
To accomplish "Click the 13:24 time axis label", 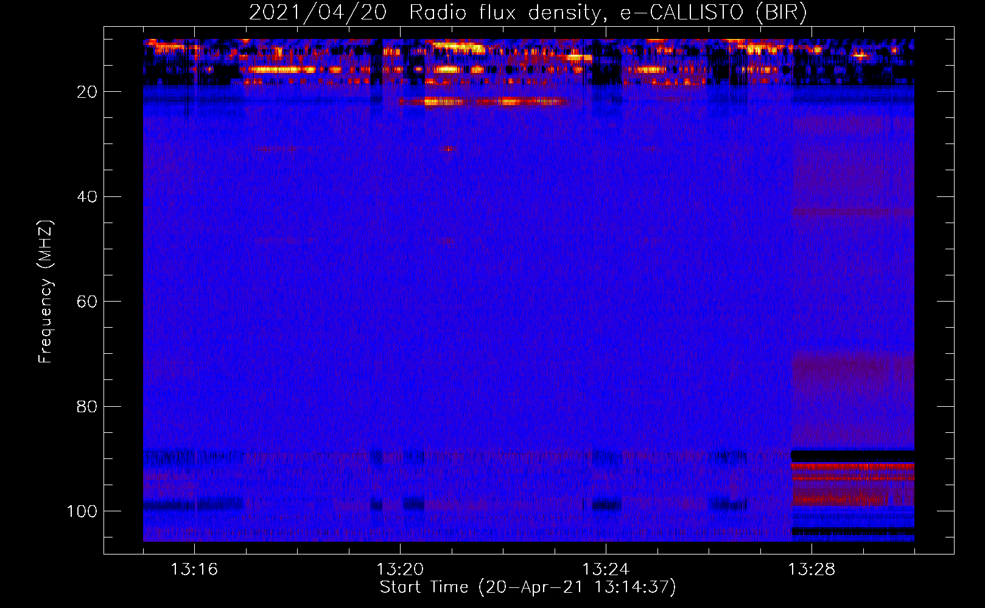I will (606, 570).
